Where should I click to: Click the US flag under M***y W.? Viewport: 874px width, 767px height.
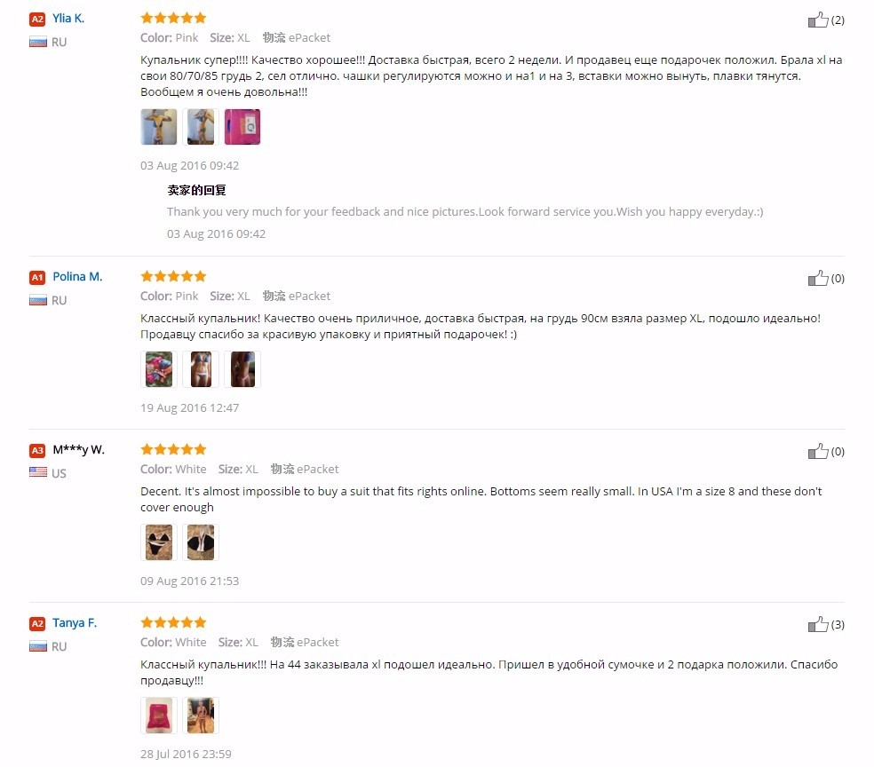pyautogui.click(x=38, y=472)
